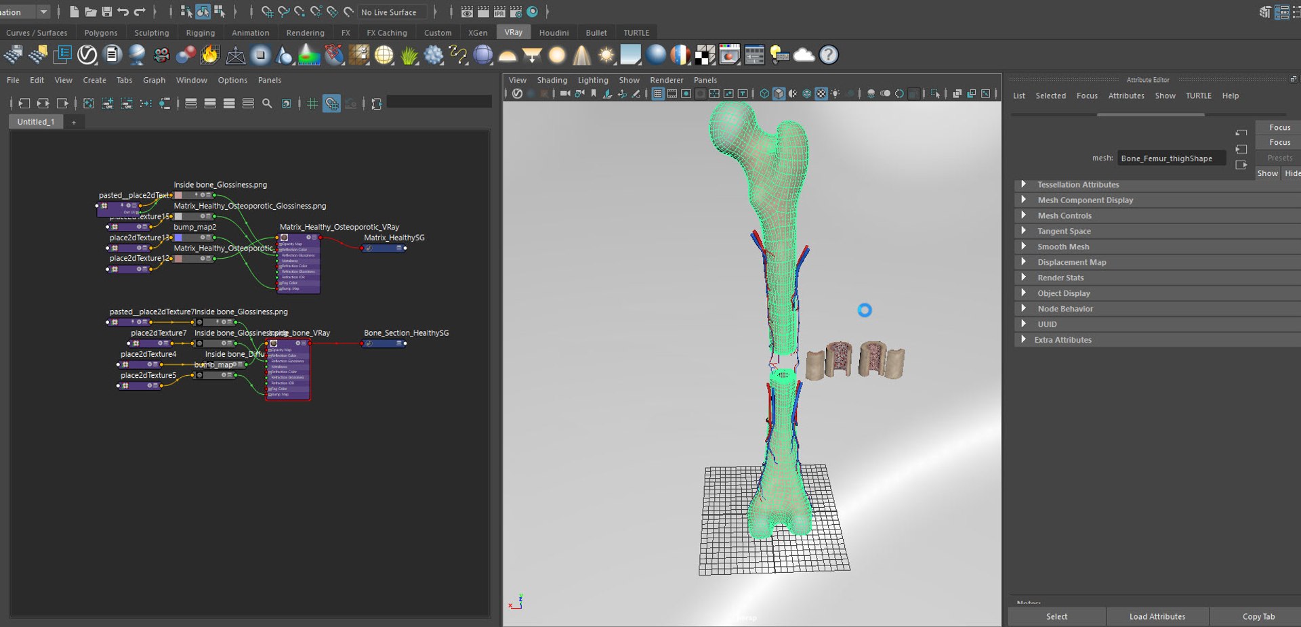
Task: Create V-Ray fur using the grass icon
Action: coord(409,55)
